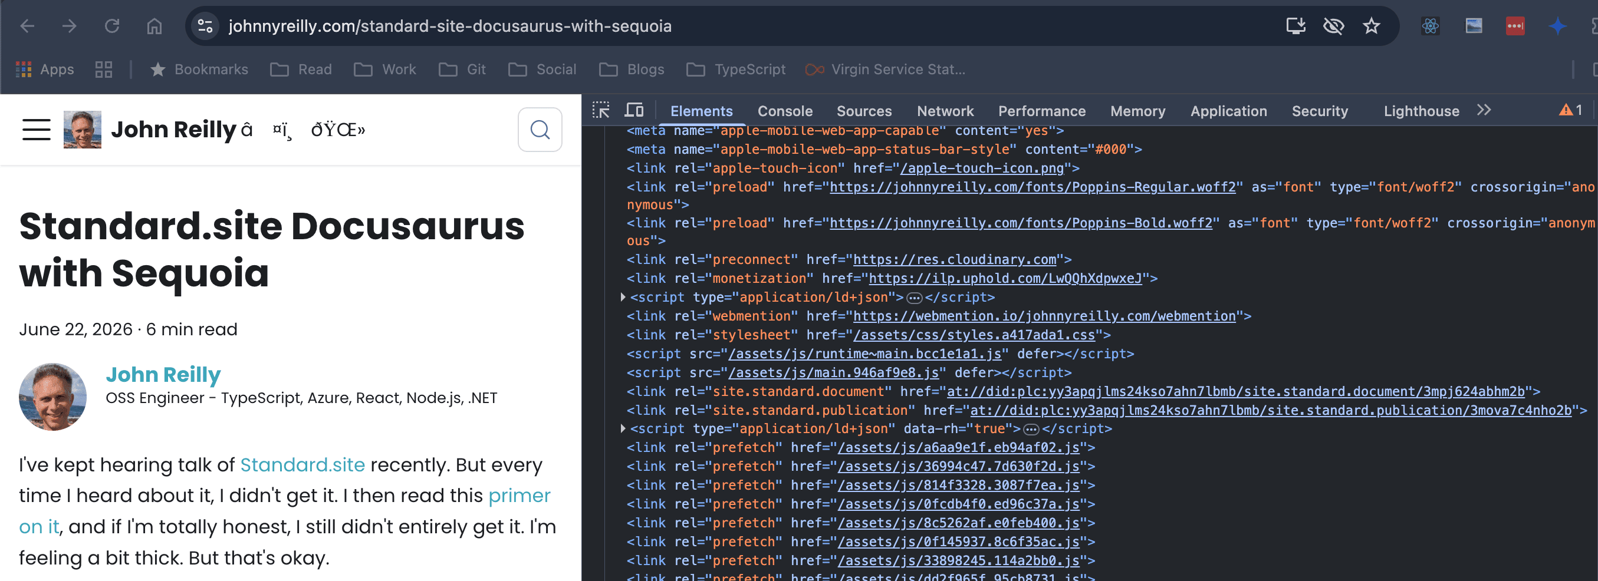Switch to the Console tab

[x=785, y=111]
